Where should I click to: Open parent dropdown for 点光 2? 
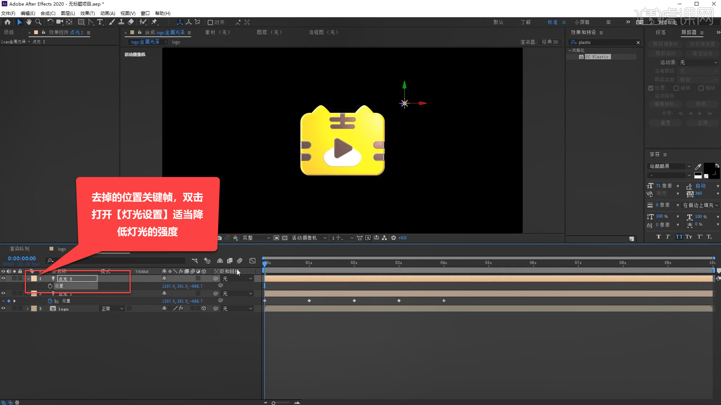click(237, 279)
